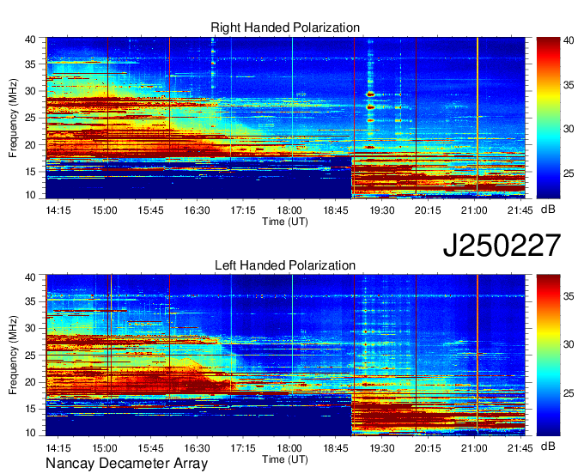Click the 17:15 tick label on lower plot

point(243,448)
